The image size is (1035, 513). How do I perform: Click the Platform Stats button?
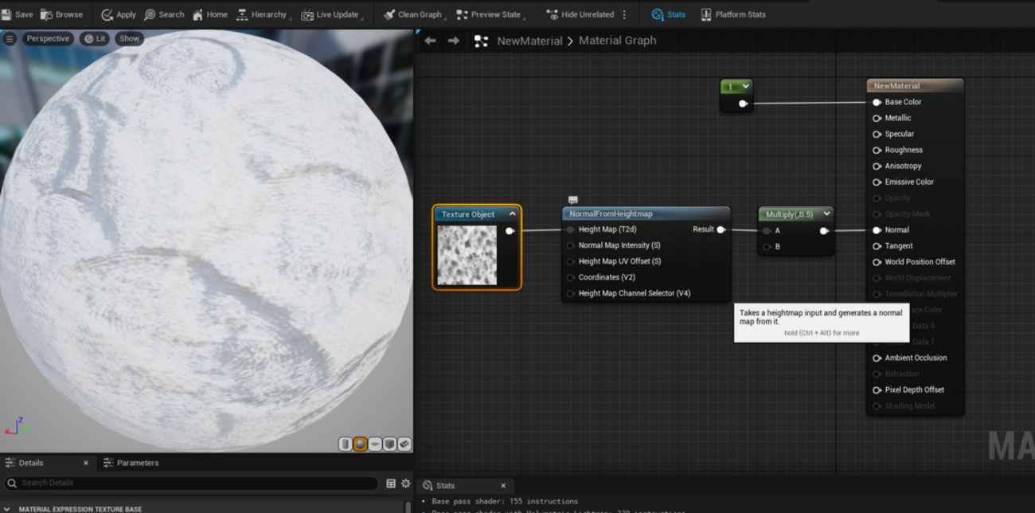[732, 14]
